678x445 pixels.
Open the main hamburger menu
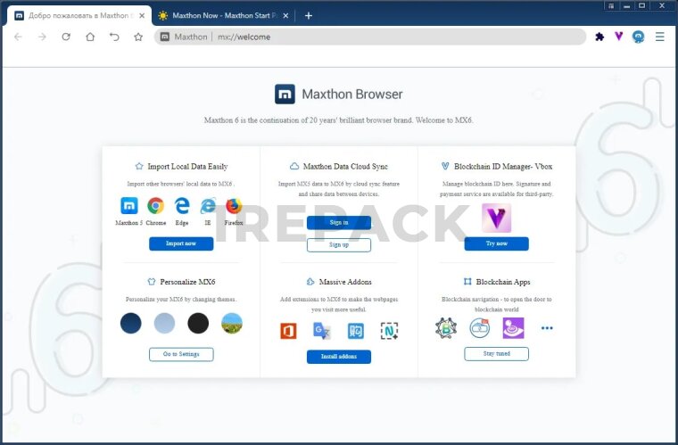click(660, 37)
